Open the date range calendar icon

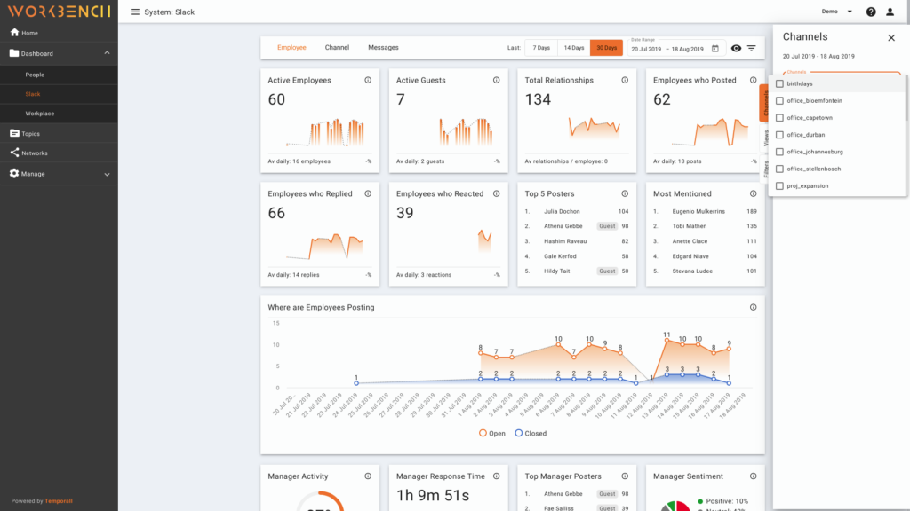pyautogui.click(x=715, y=49)
